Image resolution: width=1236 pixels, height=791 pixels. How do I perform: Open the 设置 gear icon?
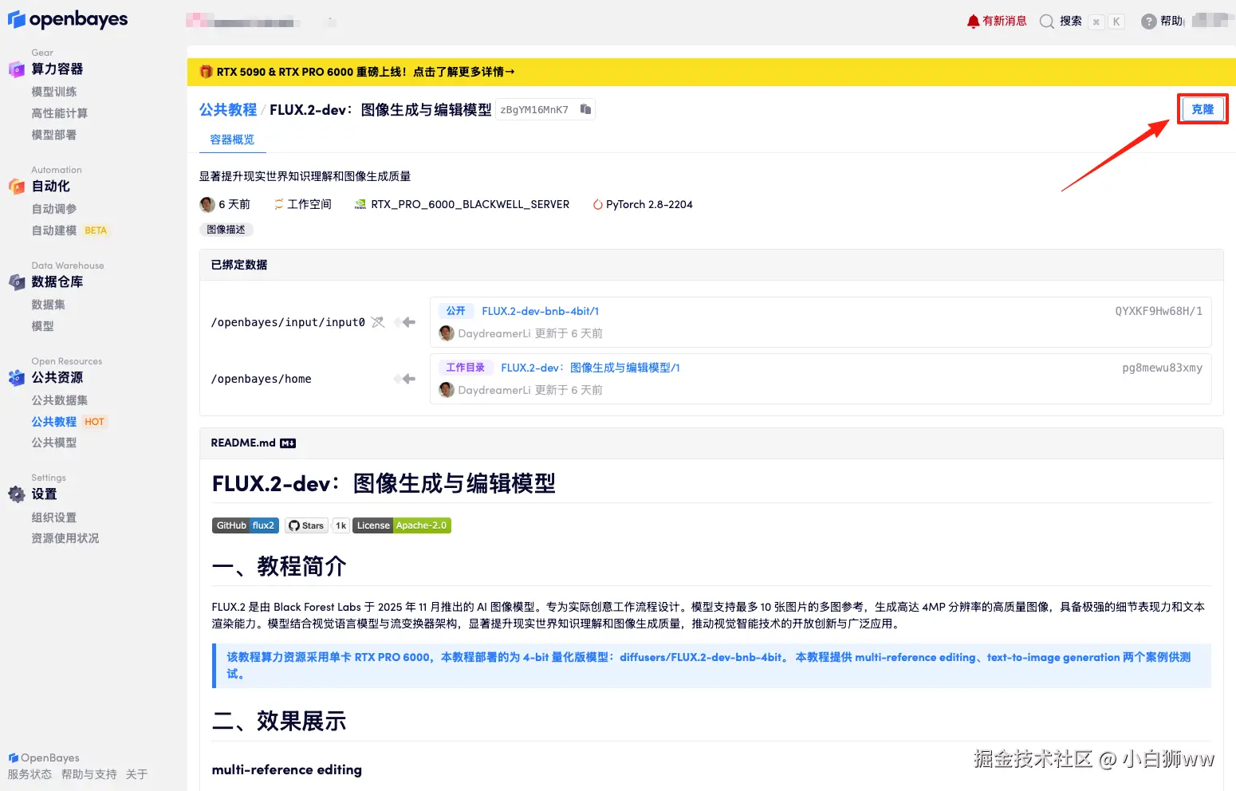click(x=17, y=494)
